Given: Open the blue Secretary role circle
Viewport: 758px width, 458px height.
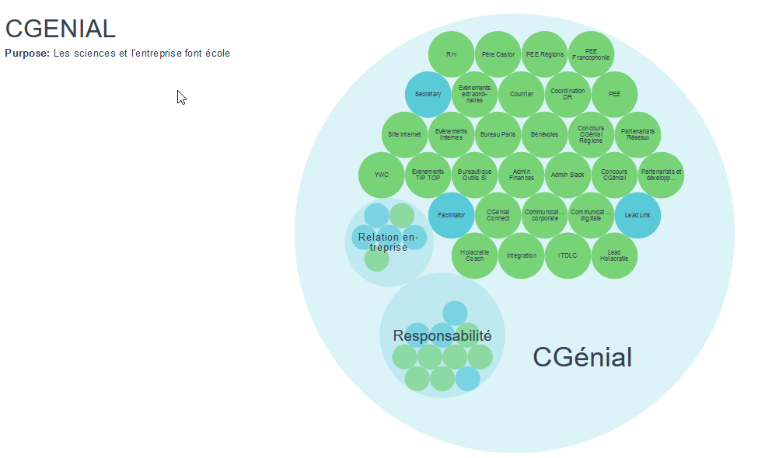Looking at the screenshot, I should click(428, 94).
